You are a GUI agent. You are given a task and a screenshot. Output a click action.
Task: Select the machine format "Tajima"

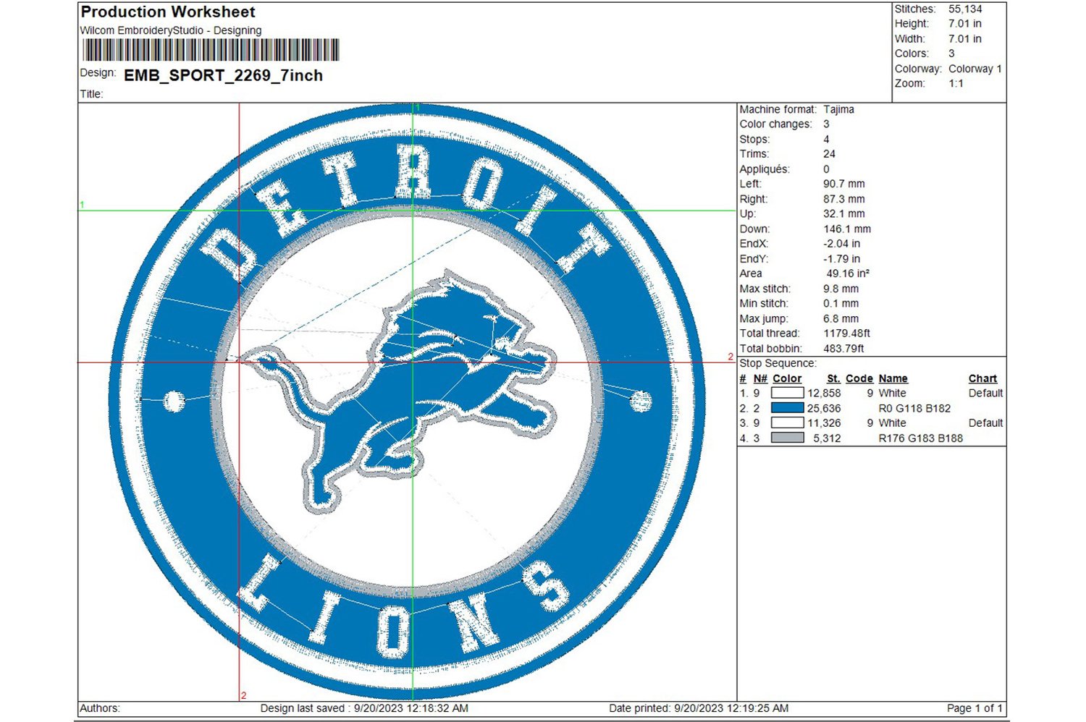pyautogui.click(x=838, y=109)
